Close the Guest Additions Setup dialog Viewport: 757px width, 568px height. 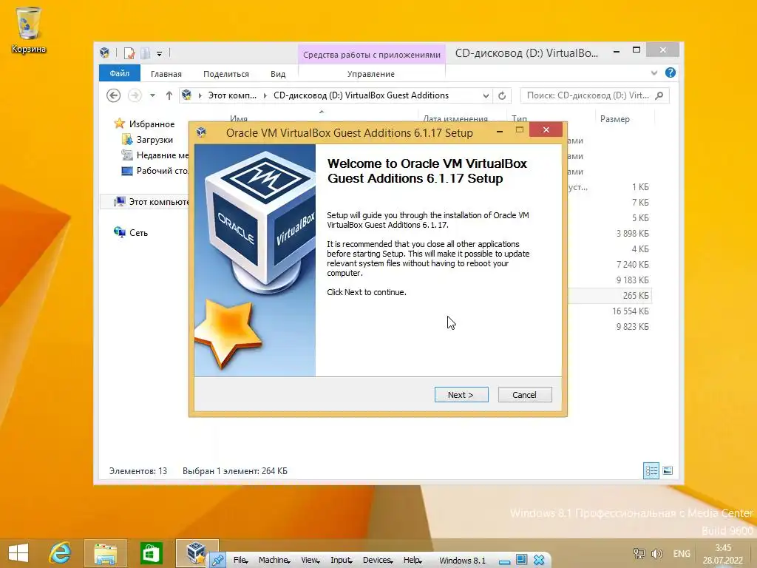[546, 130]
